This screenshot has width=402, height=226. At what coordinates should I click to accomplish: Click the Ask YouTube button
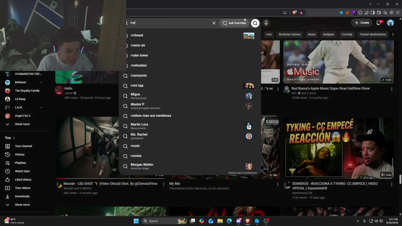click(x=234, y=23)
